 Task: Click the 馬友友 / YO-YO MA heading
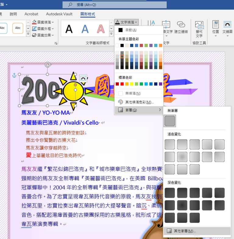pyautogui.click(x=46, y=113)
